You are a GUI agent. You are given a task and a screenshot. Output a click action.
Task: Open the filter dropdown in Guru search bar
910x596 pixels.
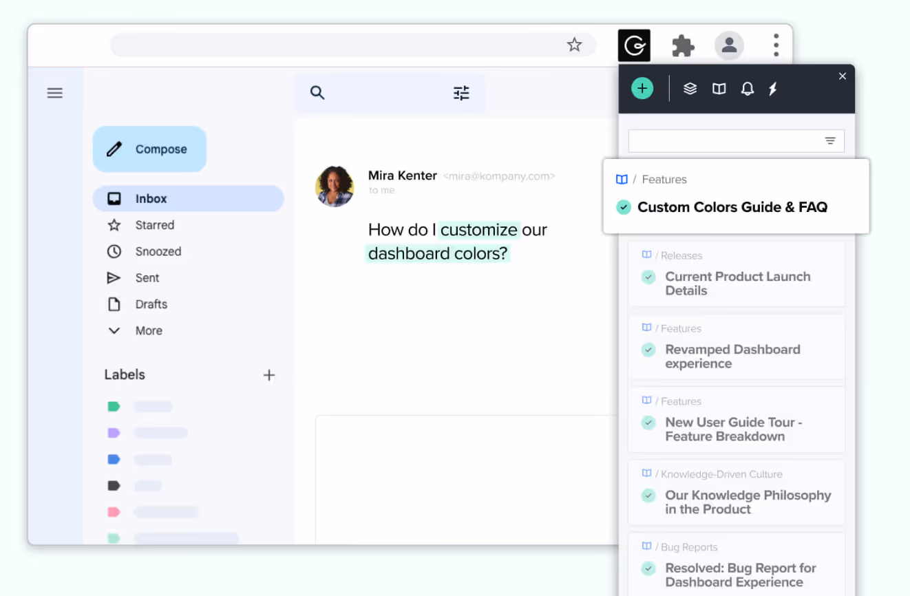pos(830,140)
